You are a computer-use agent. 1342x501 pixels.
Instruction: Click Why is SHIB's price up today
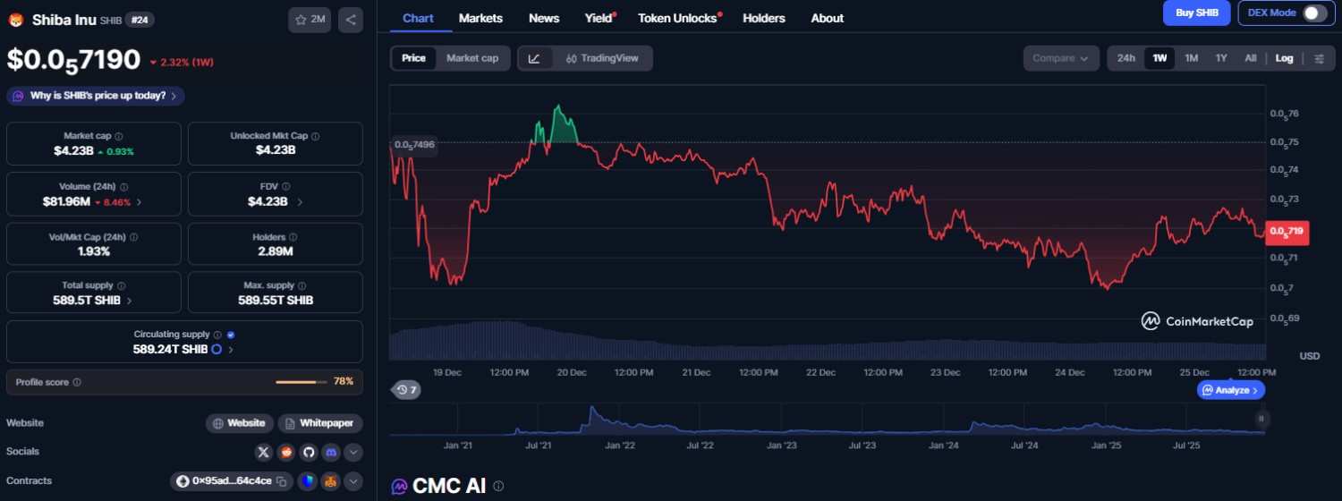point(96,96)
